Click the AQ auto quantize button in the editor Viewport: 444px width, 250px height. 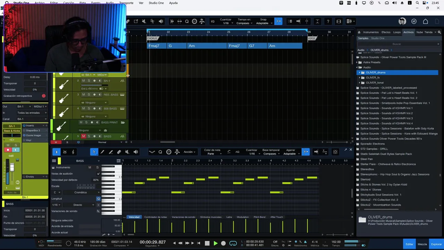pos(237,152)
